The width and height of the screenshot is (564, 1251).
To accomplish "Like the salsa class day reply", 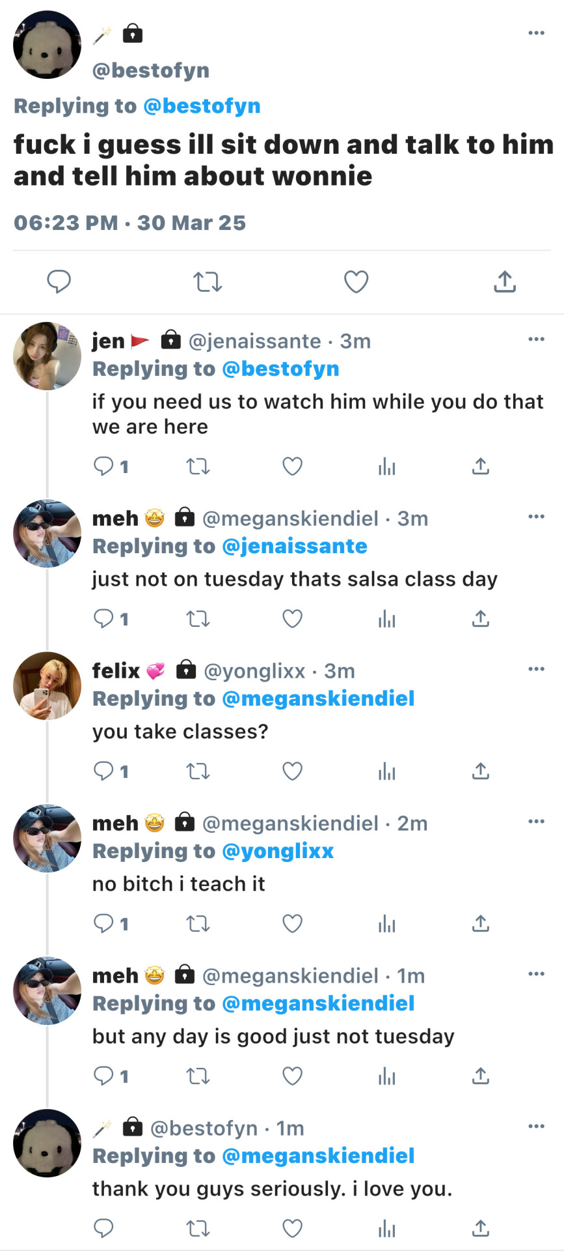I will pos(292,618).
